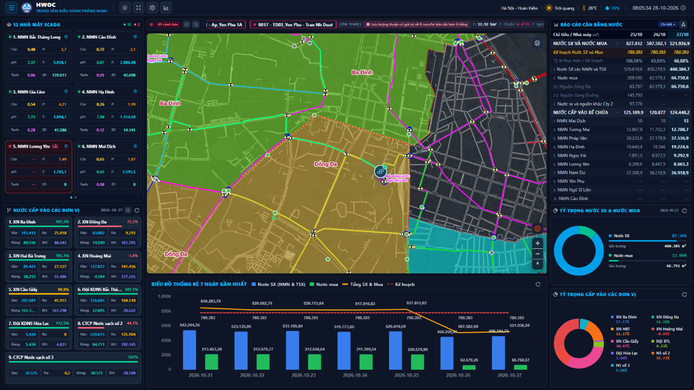Refresh the Nước cấp vào các đơn vị panel

click(136, 210)
